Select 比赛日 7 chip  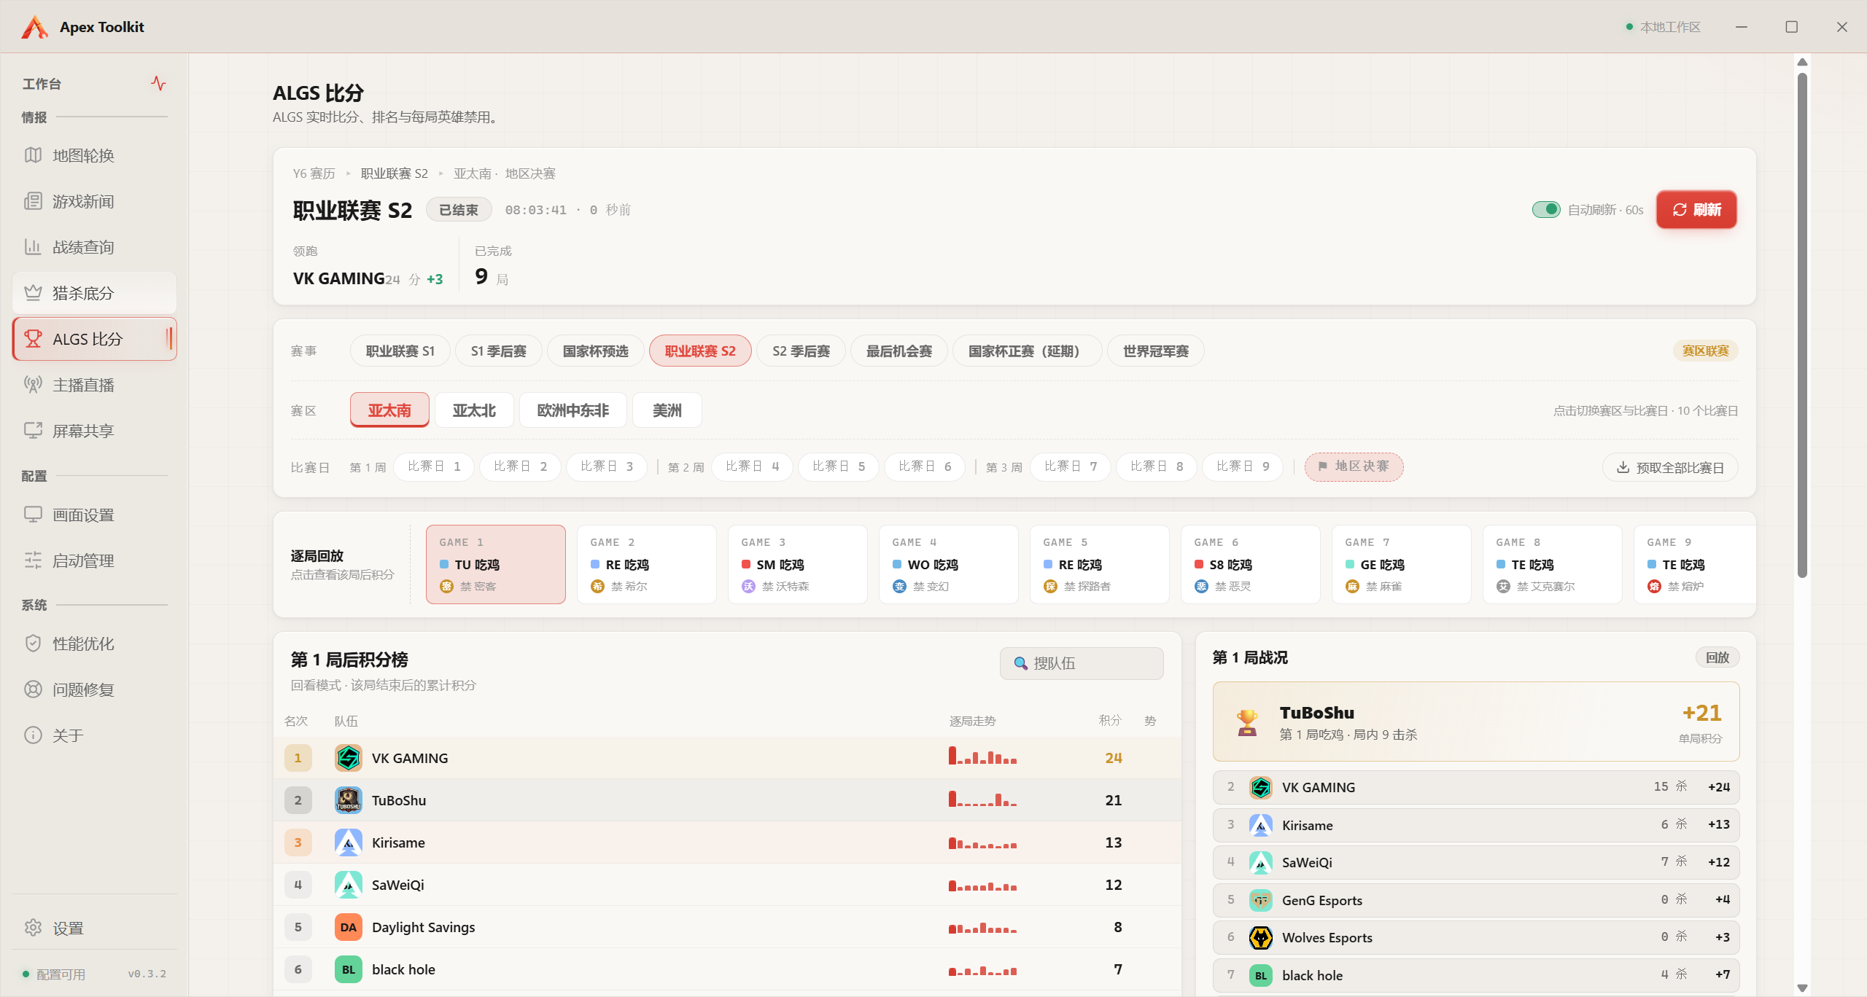1071,466
